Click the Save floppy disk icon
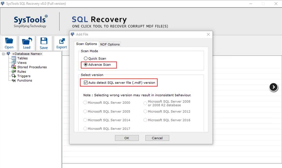This screenshot has height=168, width=282. click(44, 41)
